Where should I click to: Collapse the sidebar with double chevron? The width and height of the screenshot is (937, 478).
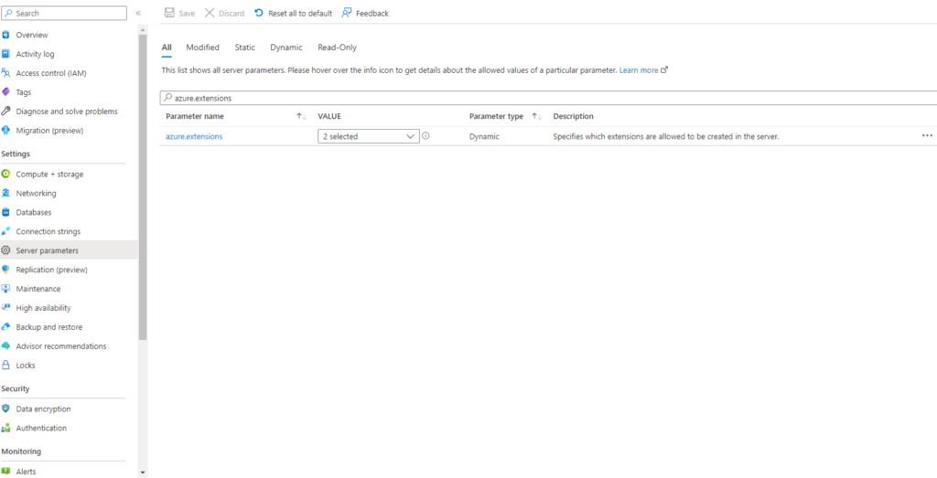pyautogui.click(x=138, y=13)
